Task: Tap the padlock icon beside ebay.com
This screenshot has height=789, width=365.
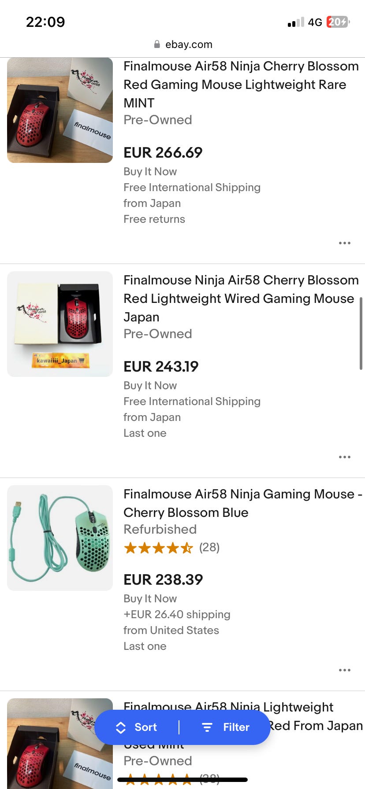Action: click(157, 44)
